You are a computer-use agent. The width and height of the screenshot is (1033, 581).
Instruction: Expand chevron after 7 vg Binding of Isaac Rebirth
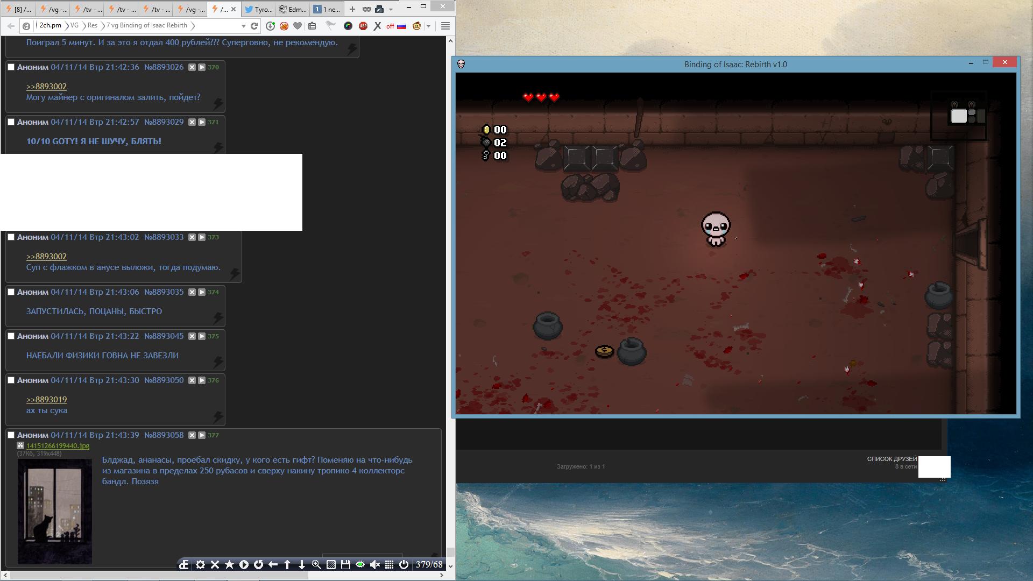[x=192, y=25]
